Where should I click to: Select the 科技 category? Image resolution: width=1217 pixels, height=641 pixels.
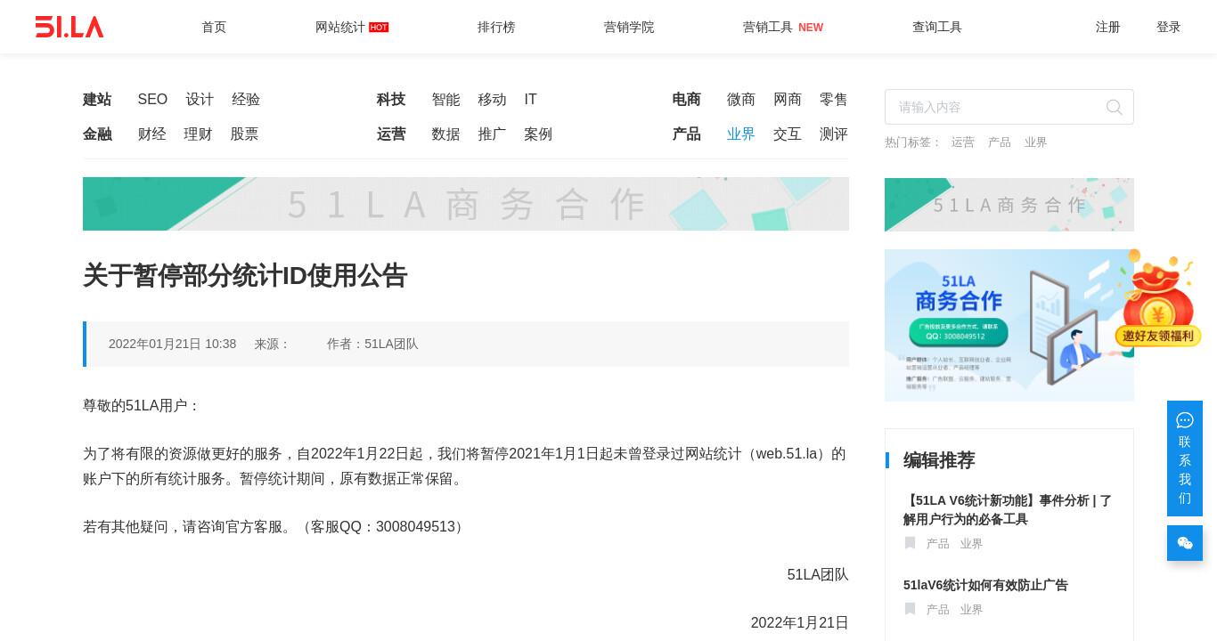pyautogui.click(x=391, y=100)
